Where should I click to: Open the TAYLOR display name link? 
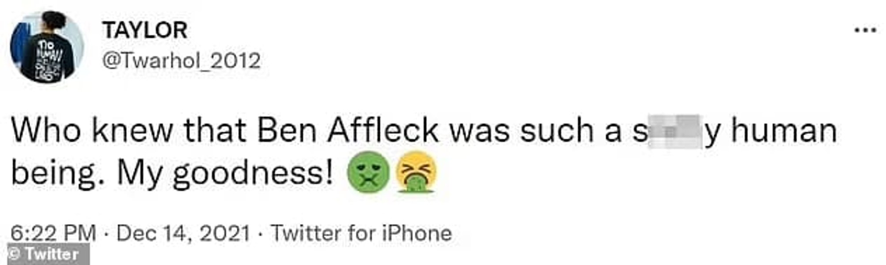(145, 30)
